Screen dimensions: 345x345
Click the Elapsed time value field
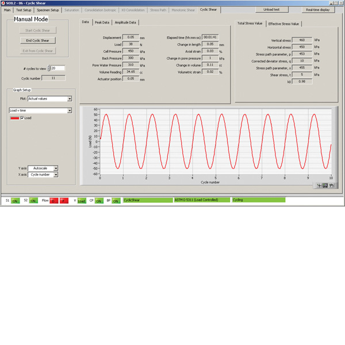[210, 37]
